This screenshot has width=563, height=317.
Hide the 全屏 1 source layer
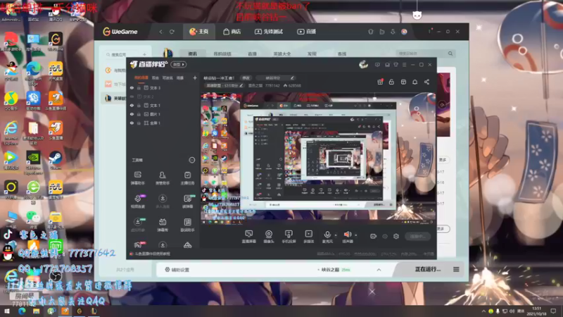pos(132,123)
